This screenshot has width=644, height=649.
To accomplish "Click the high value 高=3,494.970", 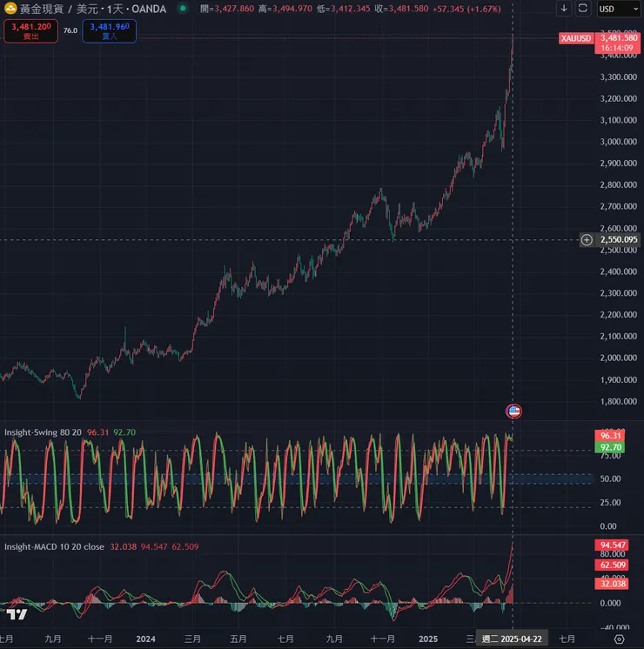I will (285, 9).
